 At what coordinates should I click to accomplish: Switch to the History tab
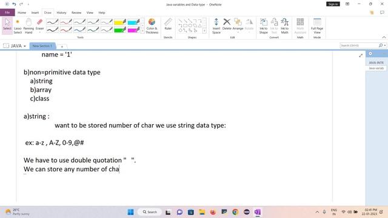[x=61, y=13]
